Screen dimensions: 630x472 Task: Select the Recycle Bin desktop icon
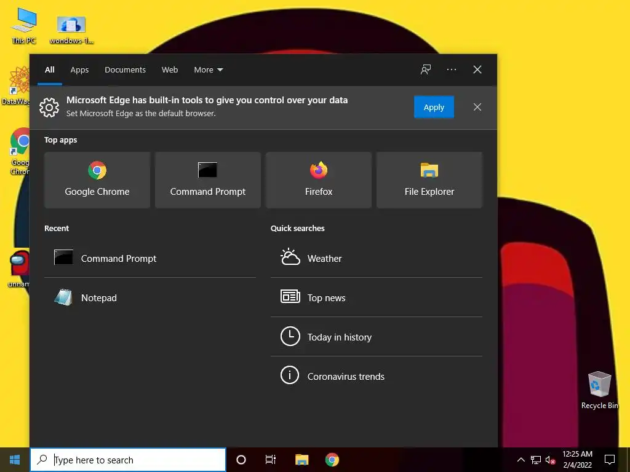599,390
